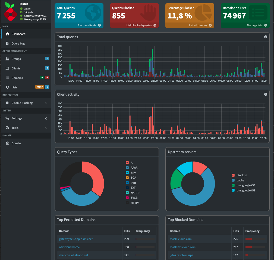Click the Groups people icon
The width and height of the screenshot is (274, 260).
[x=7, y=59]
